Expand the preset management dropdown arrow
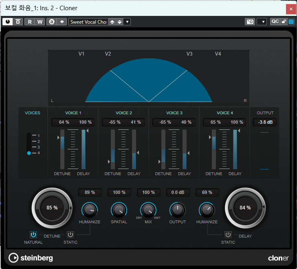 pos(127,22)
